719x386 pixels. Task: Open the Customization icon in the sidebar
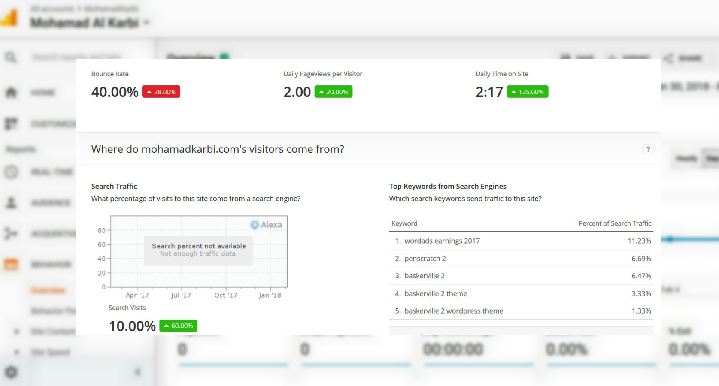tap(11, 124)
